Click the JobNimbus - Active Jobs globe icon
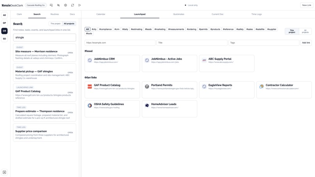The height and width of the screenshot is (177, 315). 147,60
